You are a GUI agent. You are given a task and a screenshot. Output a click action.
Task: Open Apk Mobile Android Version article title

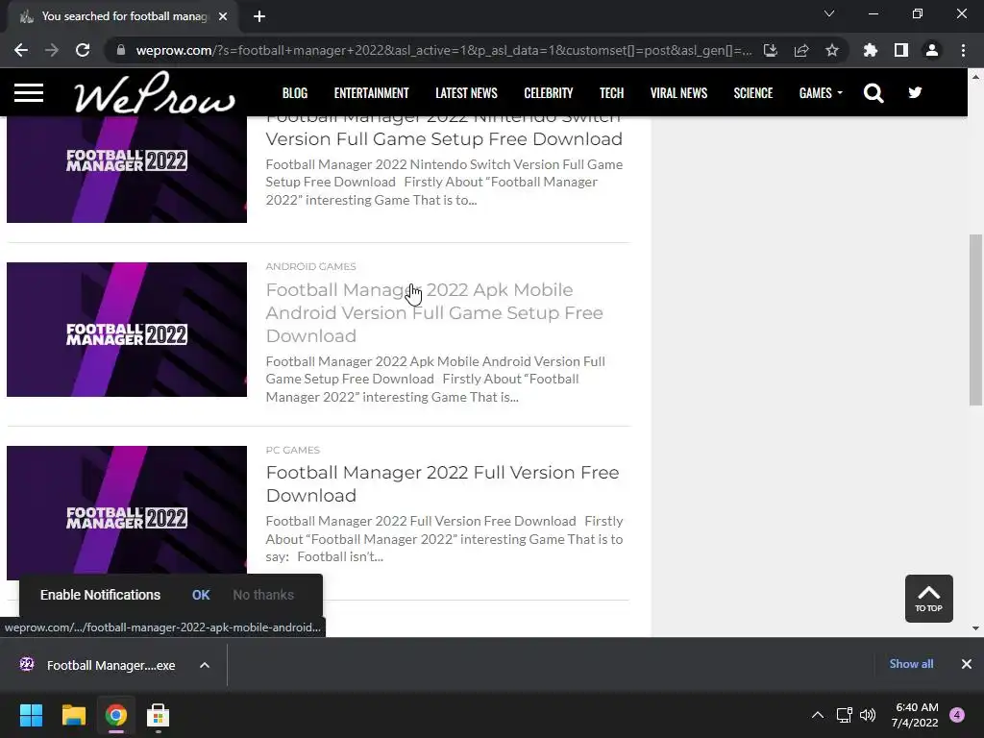[434, 312]
